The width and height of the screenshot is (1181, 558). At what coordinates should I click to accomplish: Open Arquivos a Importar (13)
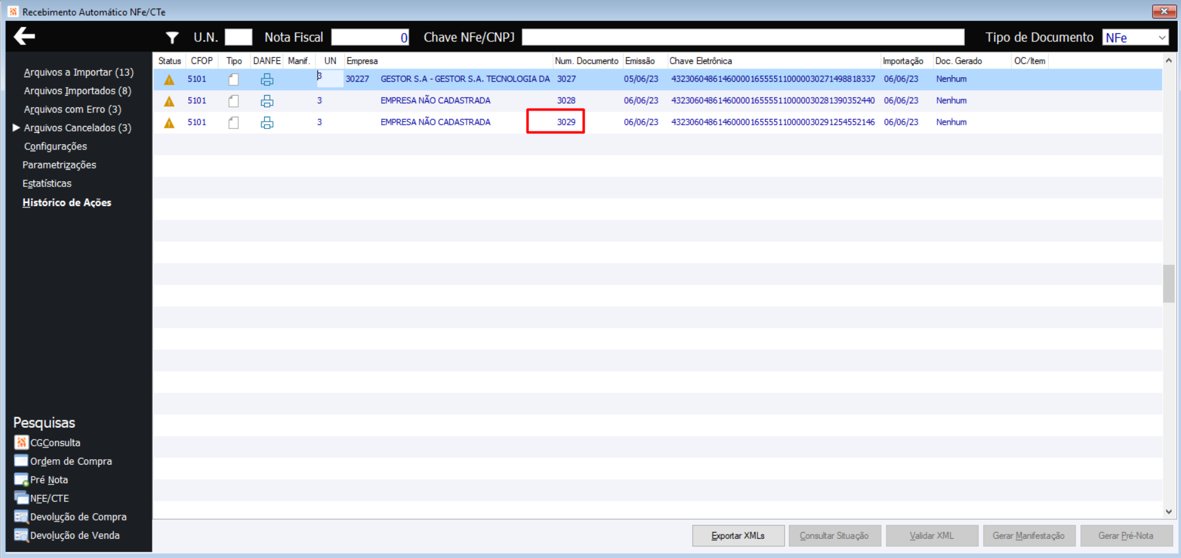78,72
